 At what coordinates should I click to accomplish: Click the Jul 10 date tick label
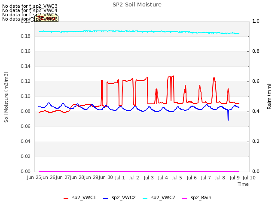(249, 178)
